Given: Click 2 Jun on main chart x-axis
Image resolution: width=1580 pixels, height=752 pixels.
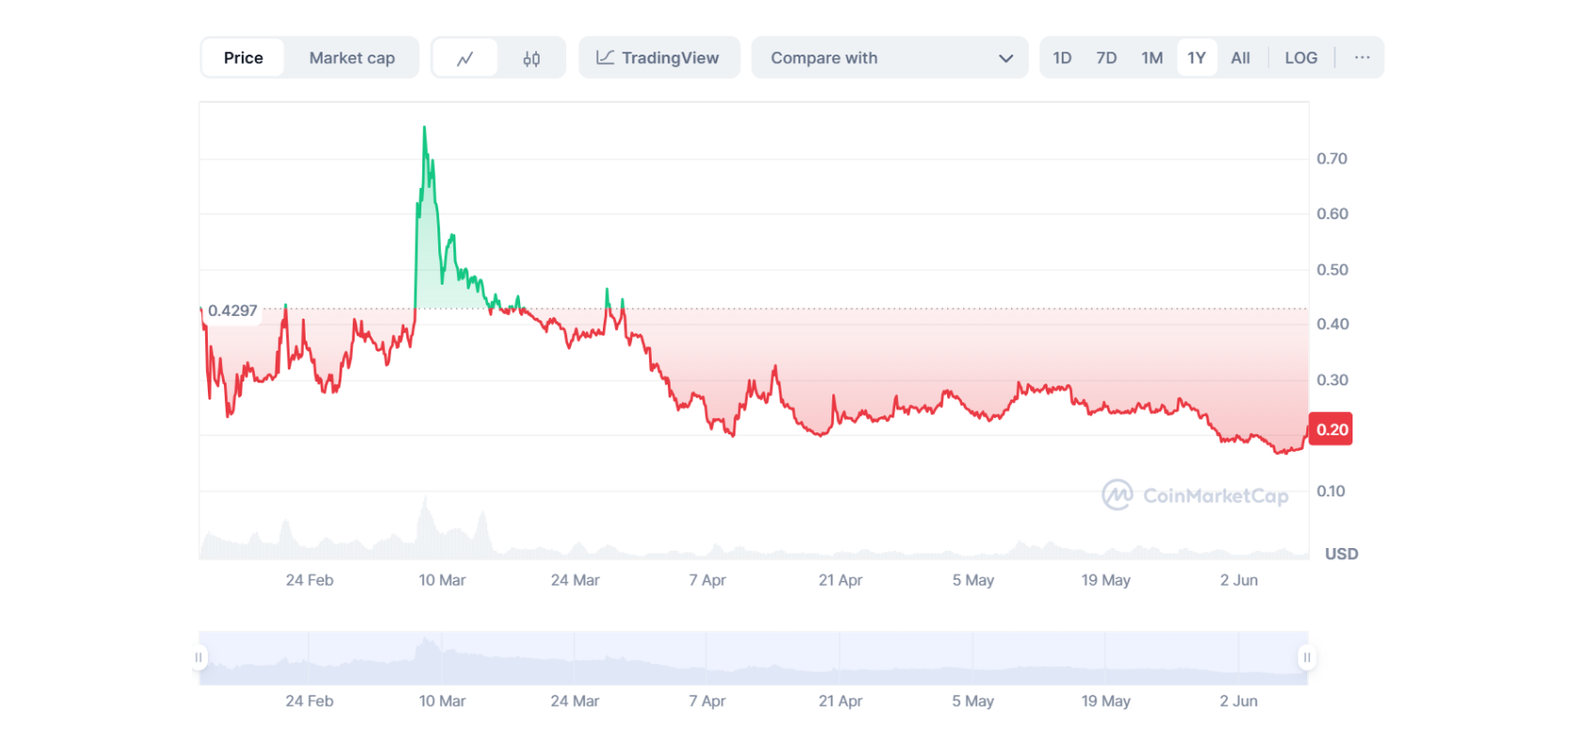Looking at the screenshot, I should (x=1239, y=580).
